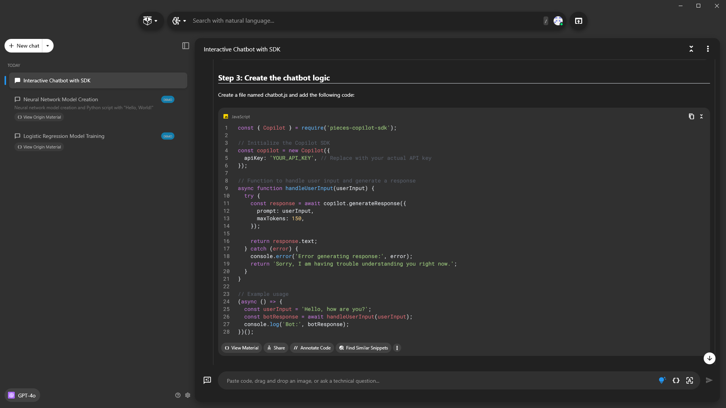Click the extract code from image icon

[x=690, y=380]
